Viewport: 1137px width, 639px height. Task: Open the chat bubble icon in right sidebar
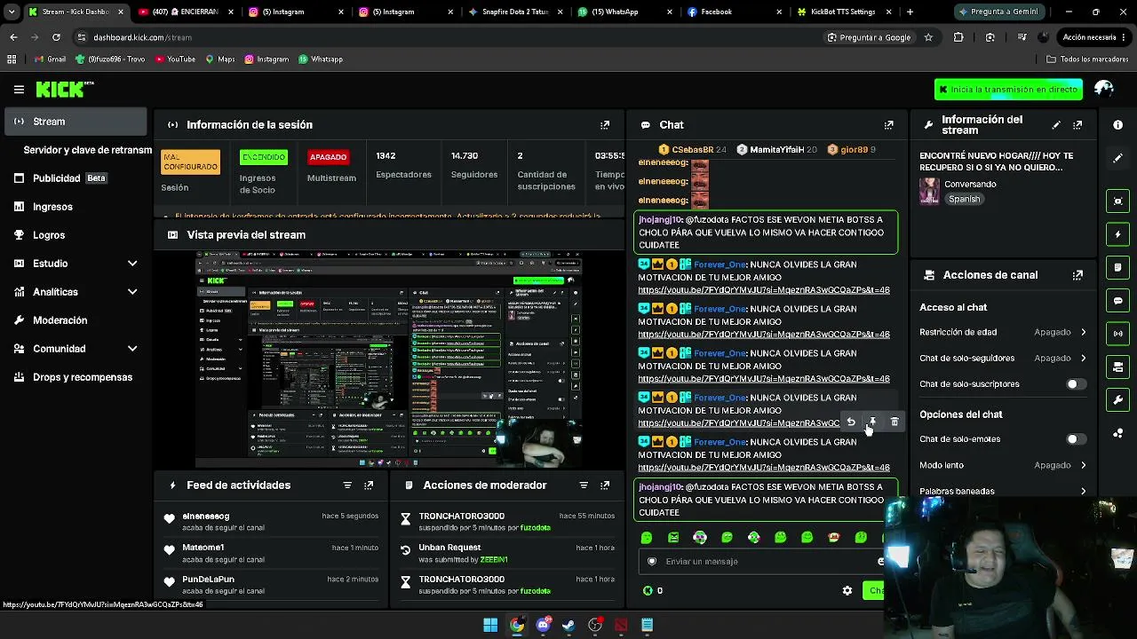(1118, 301)
